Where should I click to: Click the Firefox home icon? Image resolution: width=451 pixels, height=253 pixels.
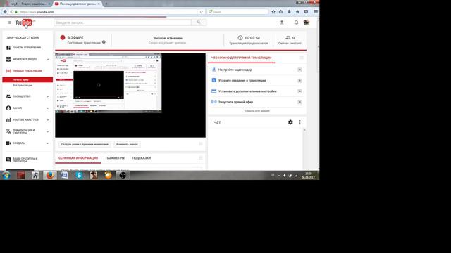297,12
